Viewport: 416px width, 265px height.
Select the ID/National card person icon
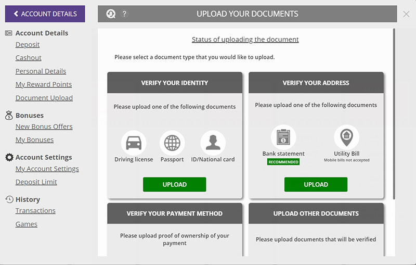point(213,143)
